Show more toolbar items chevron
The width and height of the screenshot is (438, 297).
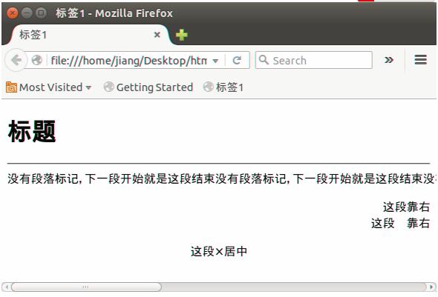tap(389, 60)
